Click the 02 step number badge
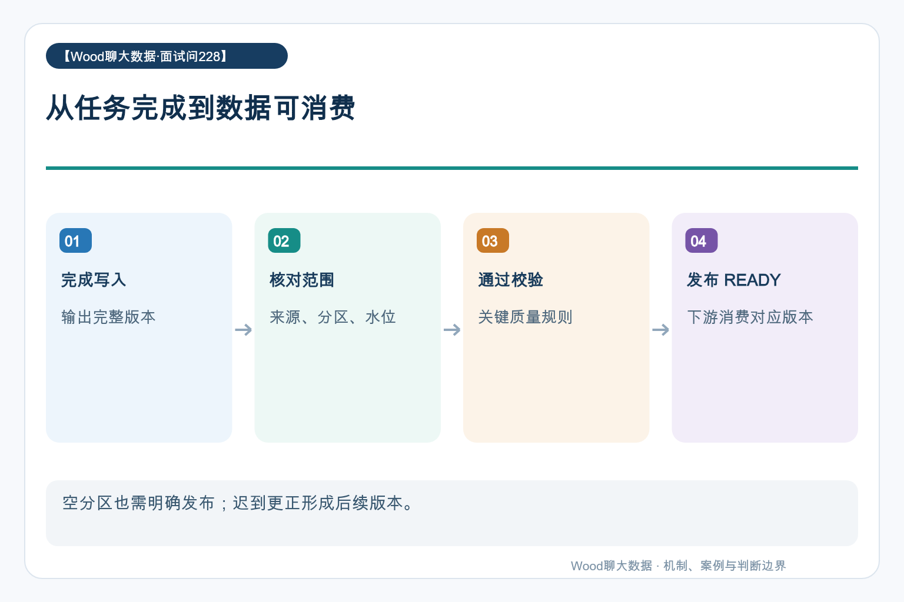Image resolution: width=904 pixels, height=602 pixels. [284, 240]
